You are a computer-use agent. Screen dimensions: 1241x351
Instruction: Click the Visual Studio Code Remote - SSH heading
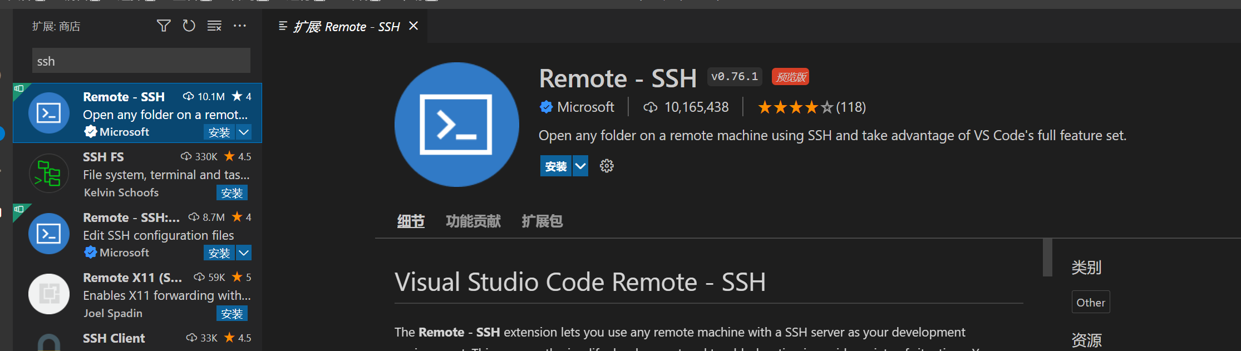click(580, 282)
